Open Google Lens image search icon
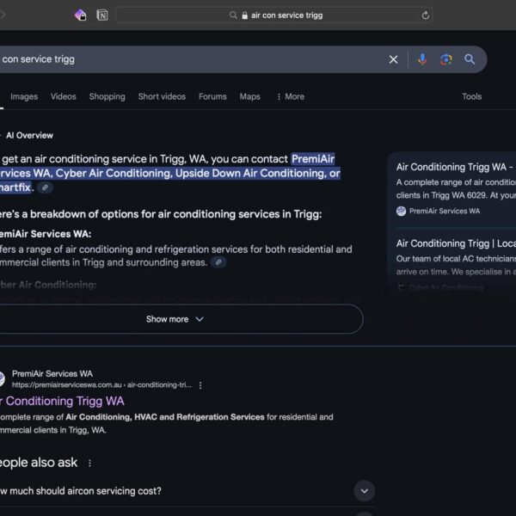Viewport: 516px width, 516px height. point(445,59)
